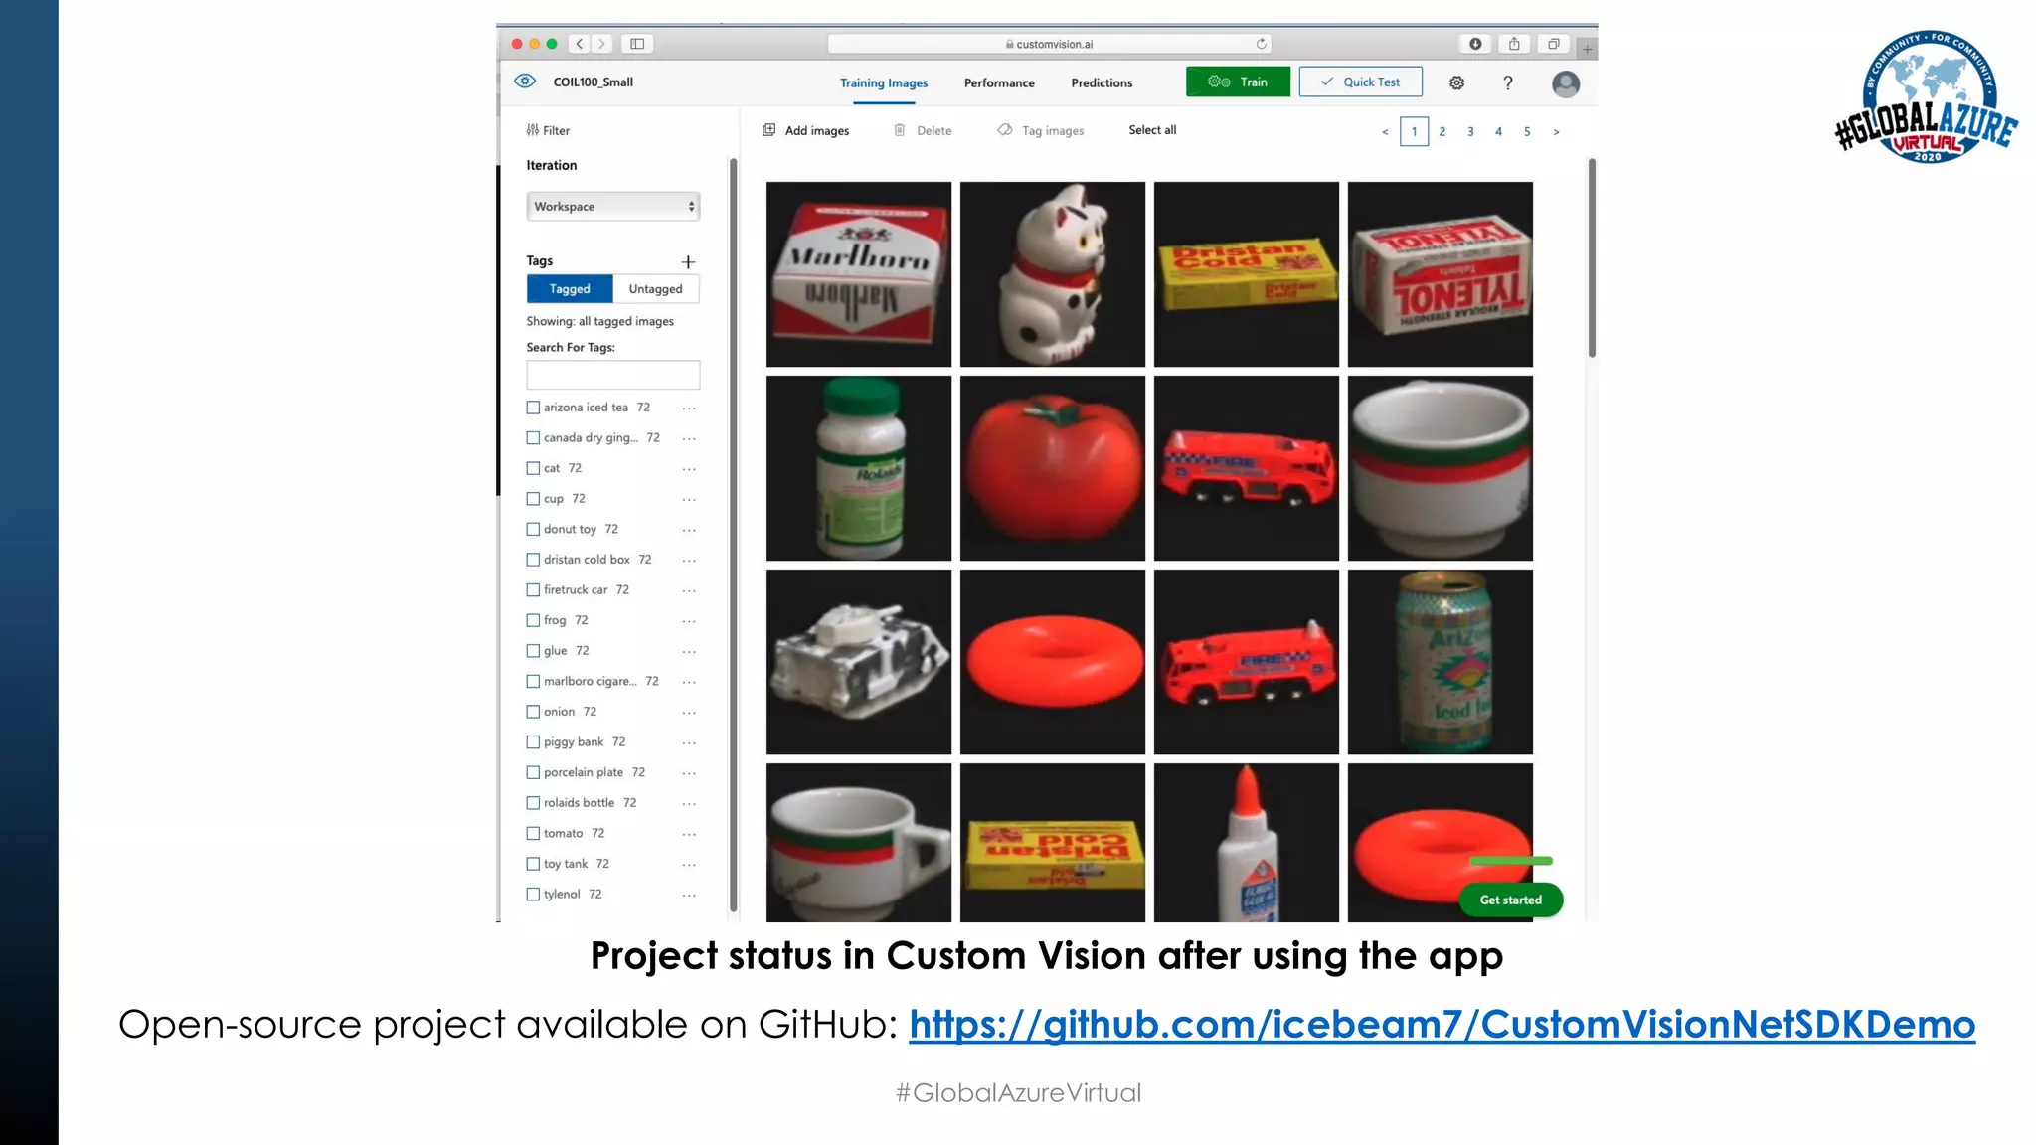The image size is (2036, 1145).
Task: Toggle the Safari sidebar icon
Action: tap(637, 44)
